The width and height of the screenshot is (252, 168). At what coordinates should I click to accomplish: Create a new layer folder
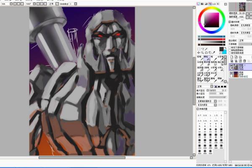click(x=240, y=57)
